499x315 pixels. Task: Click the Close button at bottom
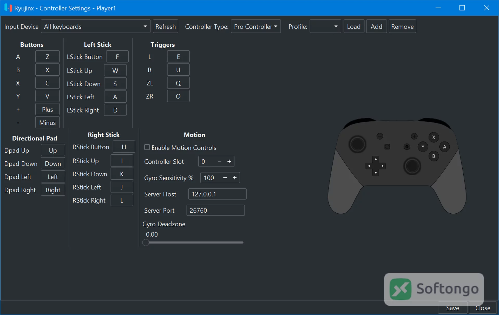point(483,308)
